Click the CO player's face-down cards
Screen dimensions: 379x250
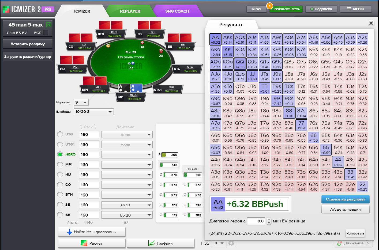(81, 38)
